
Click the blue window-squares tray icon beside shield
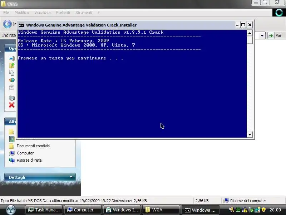coord(257,210)
